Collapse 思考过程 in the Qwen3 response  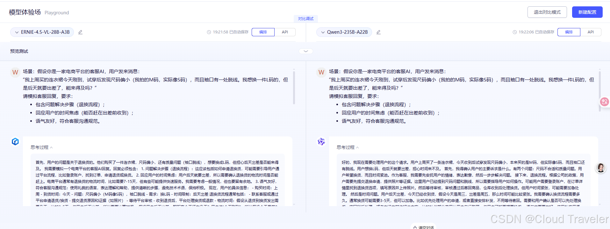pyautogui.click(x=348, y=147)
